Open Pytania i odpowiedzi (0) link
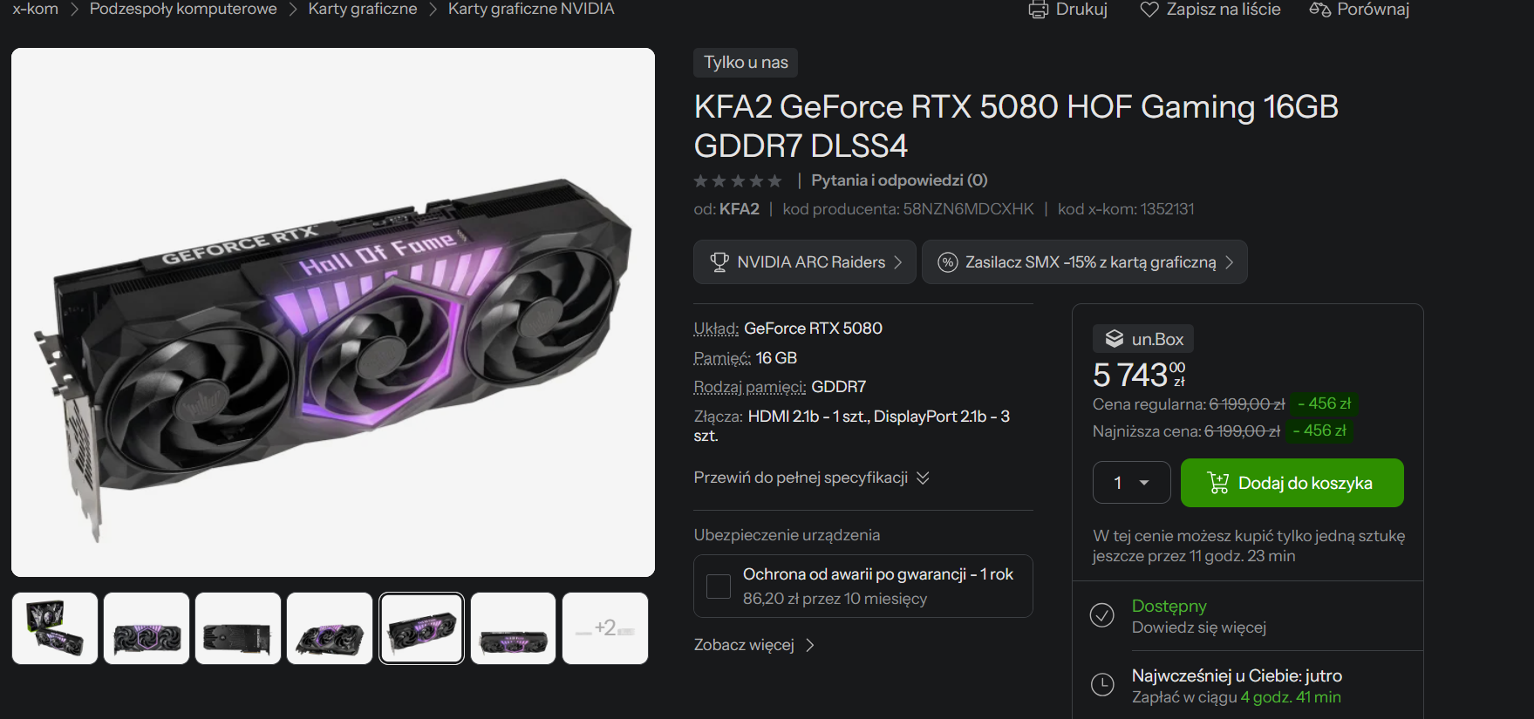The width and height of the screenshot is (1534, 719). [899, 180]
